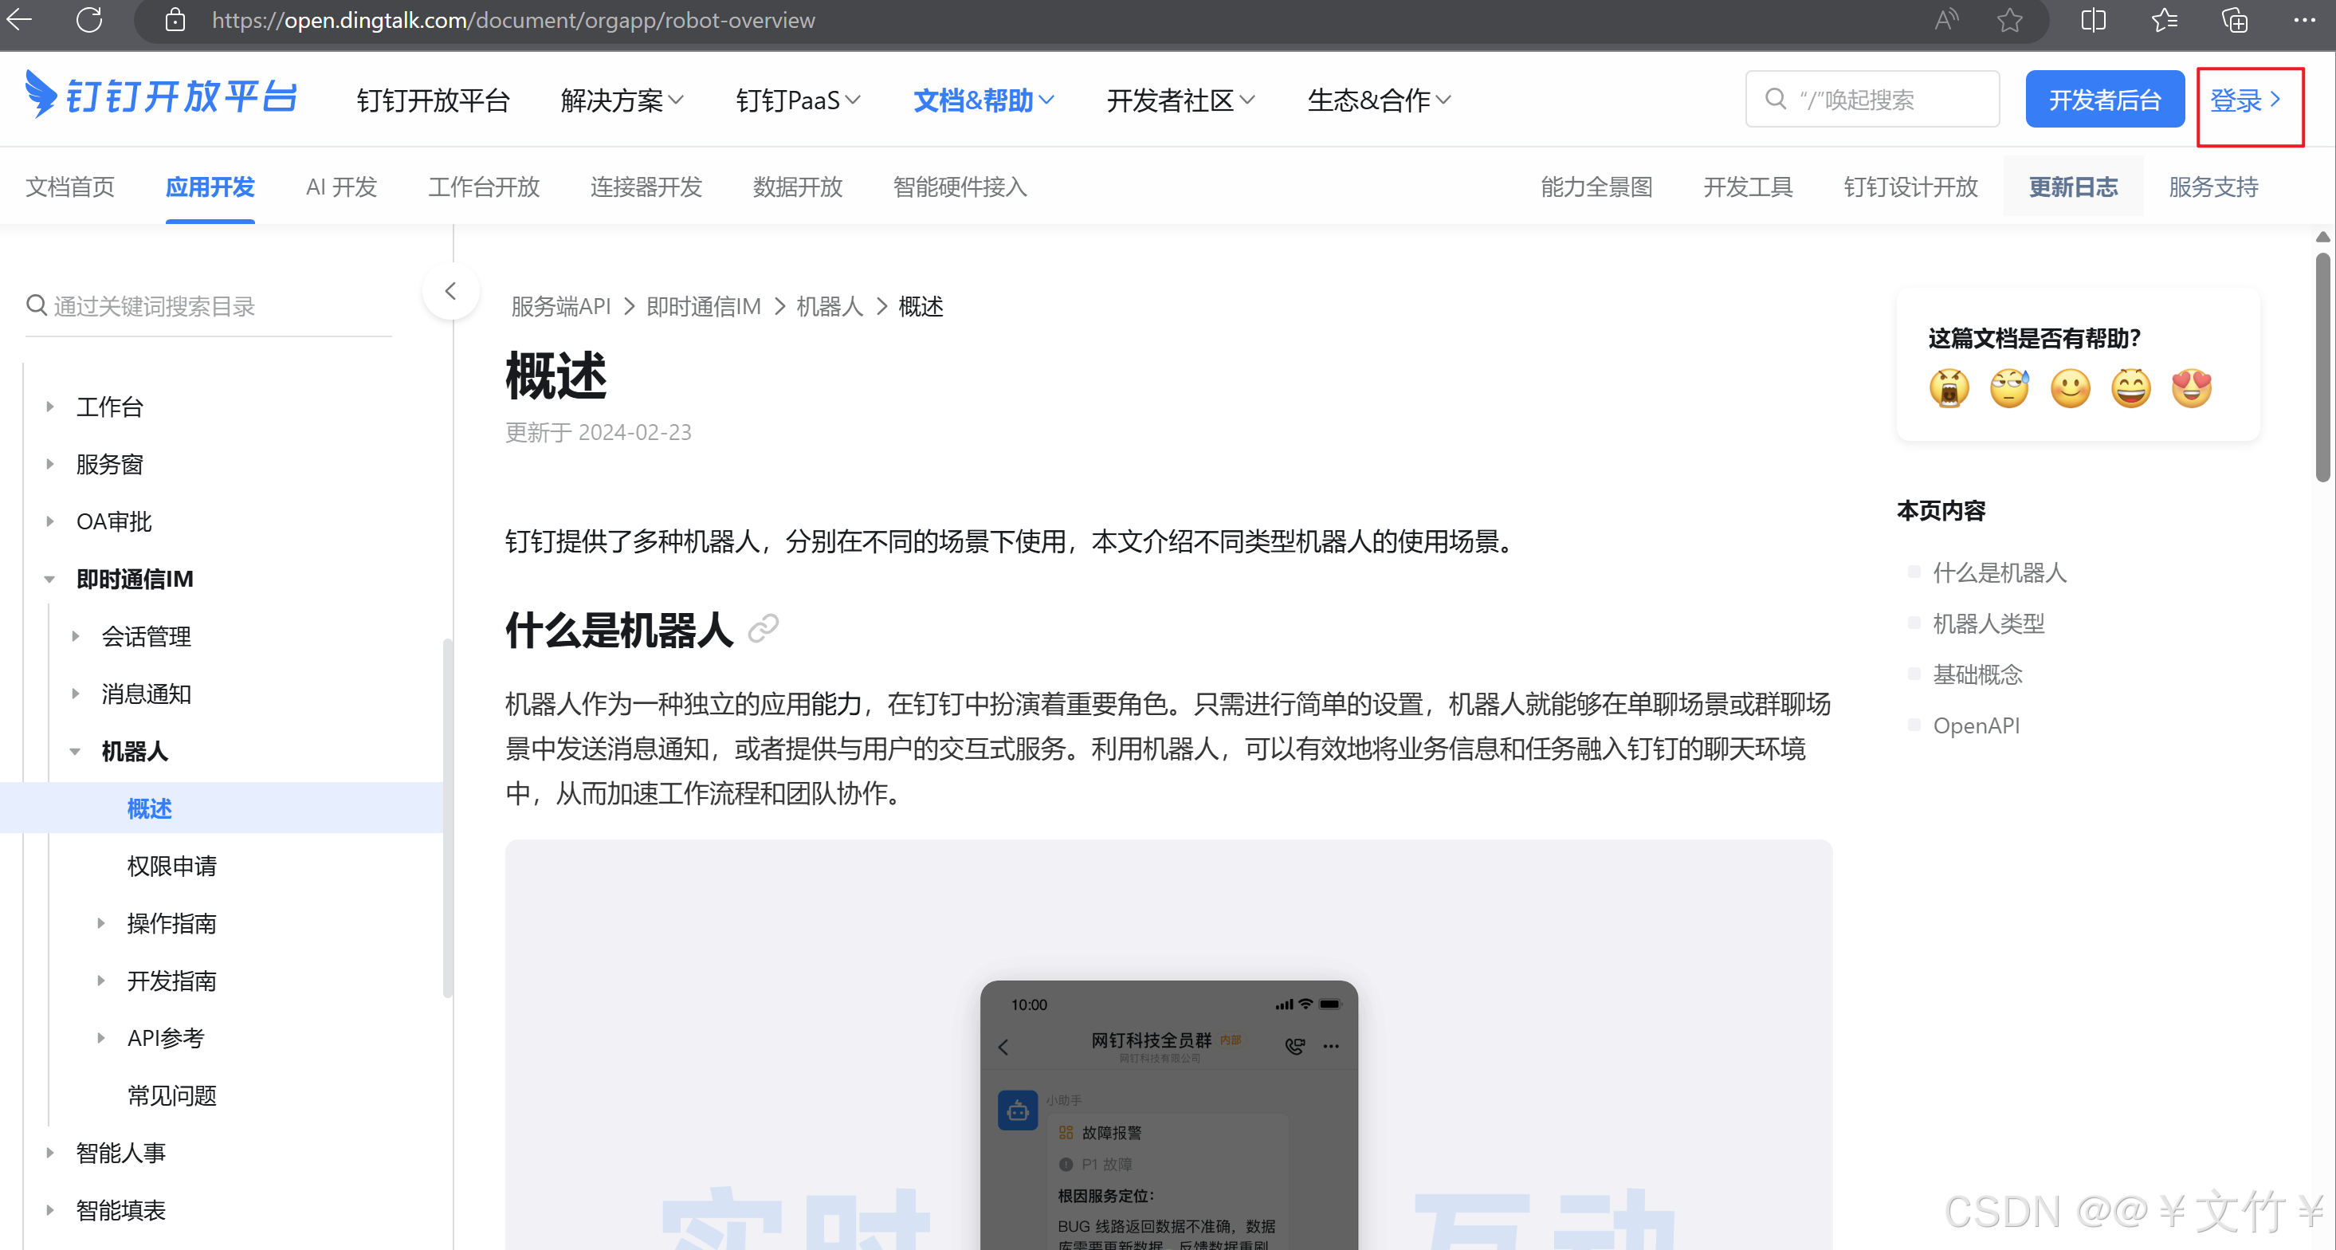The width and height of the screenshot is (2336, 1250).
Task: Focus the 通过关键词搜索目录 input
Action: tap(209, 305)
